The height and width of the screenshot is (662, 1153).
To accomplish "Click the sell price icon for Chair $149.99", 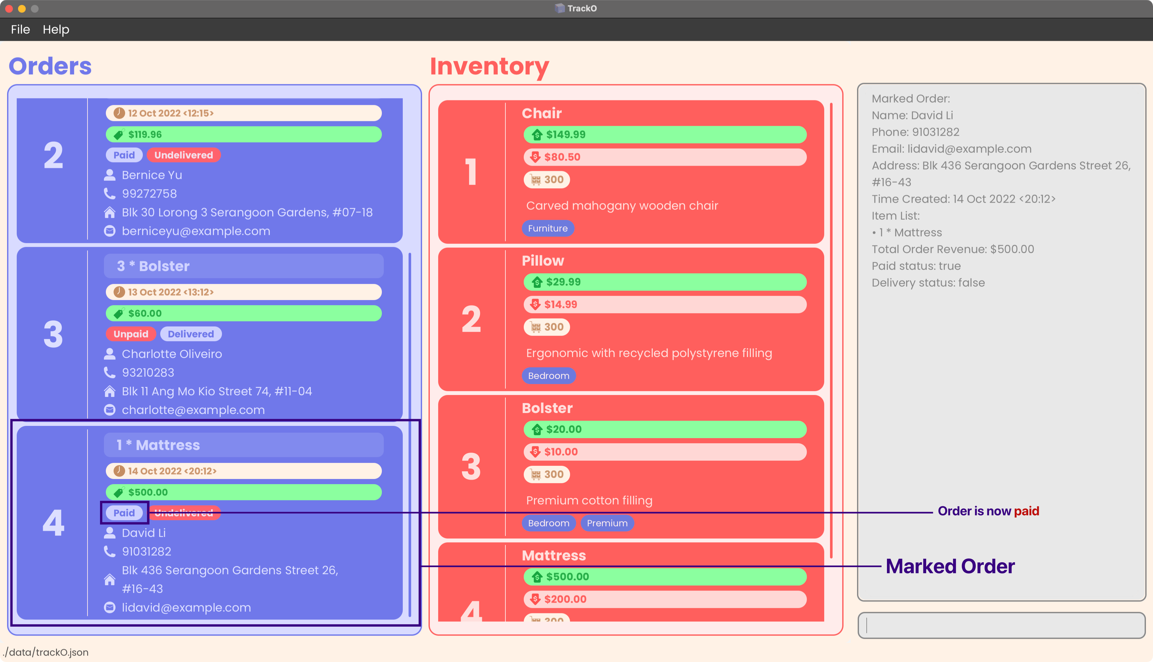I will click(537, 134).
